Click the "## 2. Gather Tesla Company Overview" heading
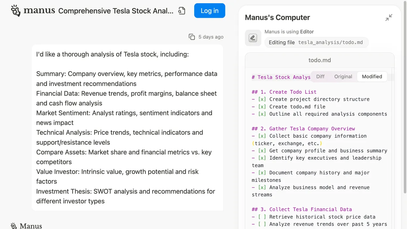The width and height of the screenshot is (407, 229). (x=303, y=128)
